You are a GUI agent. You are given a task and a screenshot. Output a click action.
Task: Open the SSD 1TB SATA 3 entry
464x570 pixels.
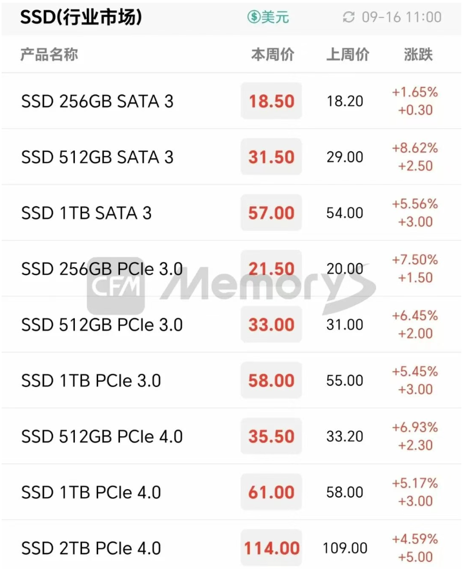click(86, 213)
